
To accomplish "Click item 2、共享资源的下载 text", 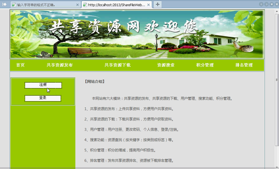I will [x=129, y=119].
